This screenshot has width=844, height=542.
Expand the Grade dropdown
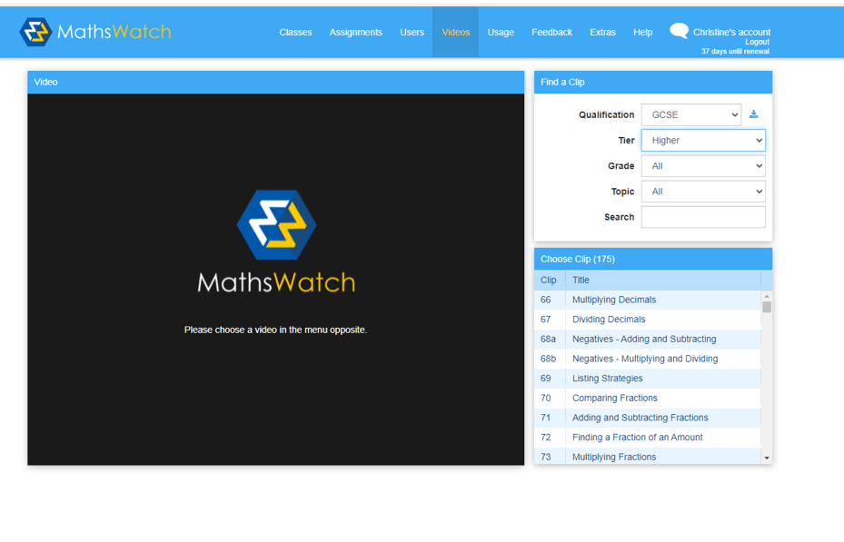pos(703,166)
